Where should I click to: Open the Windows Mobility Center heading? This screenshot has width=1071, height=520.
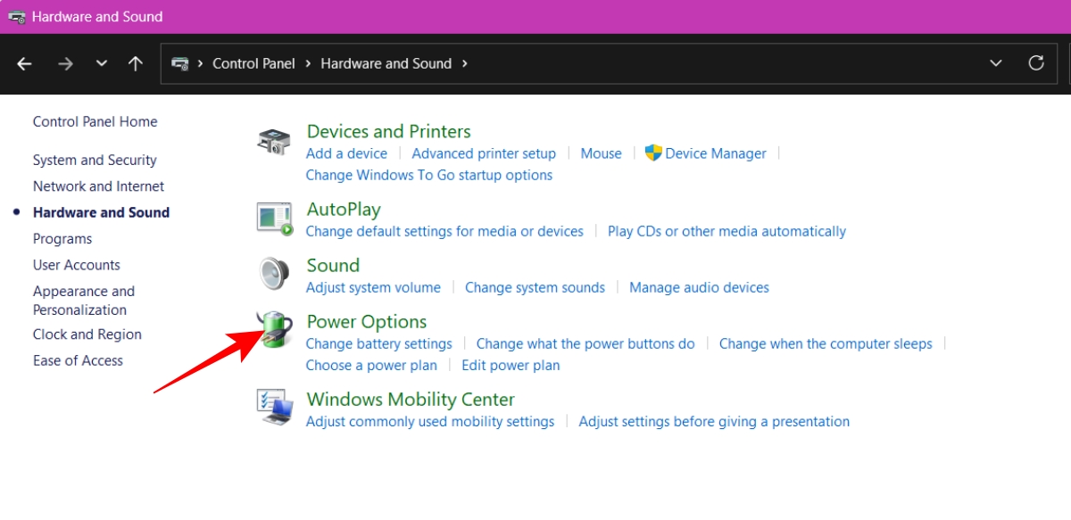tap(411, 400)
